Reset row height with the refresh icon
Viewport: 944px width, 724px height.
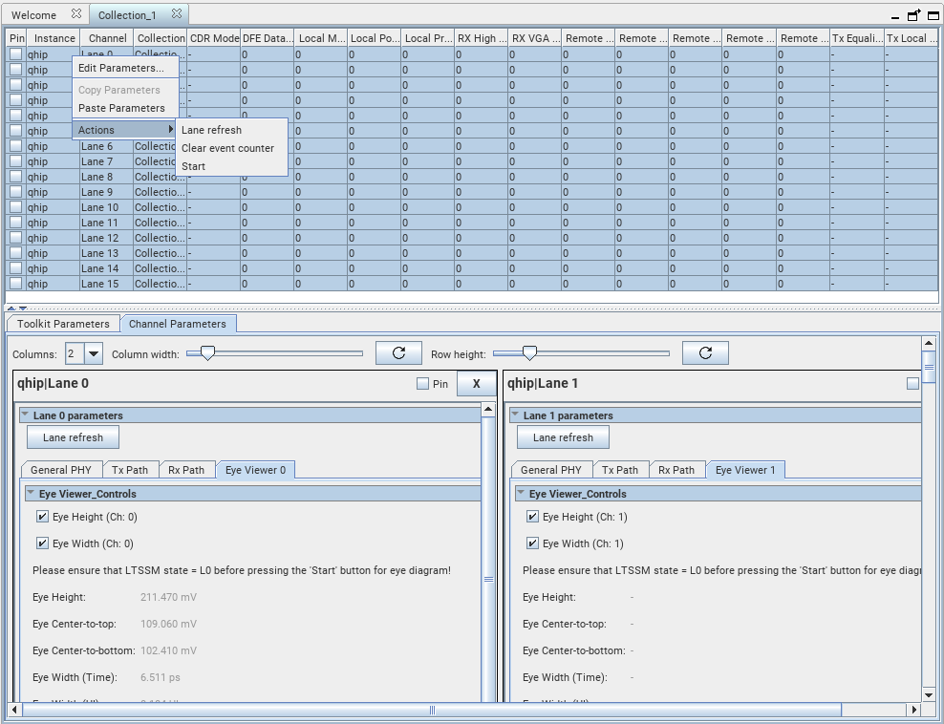(x=705, y=353)
